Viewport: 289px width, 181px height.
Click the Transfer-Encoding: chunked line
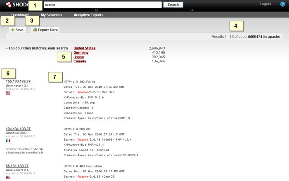[86, 150]
